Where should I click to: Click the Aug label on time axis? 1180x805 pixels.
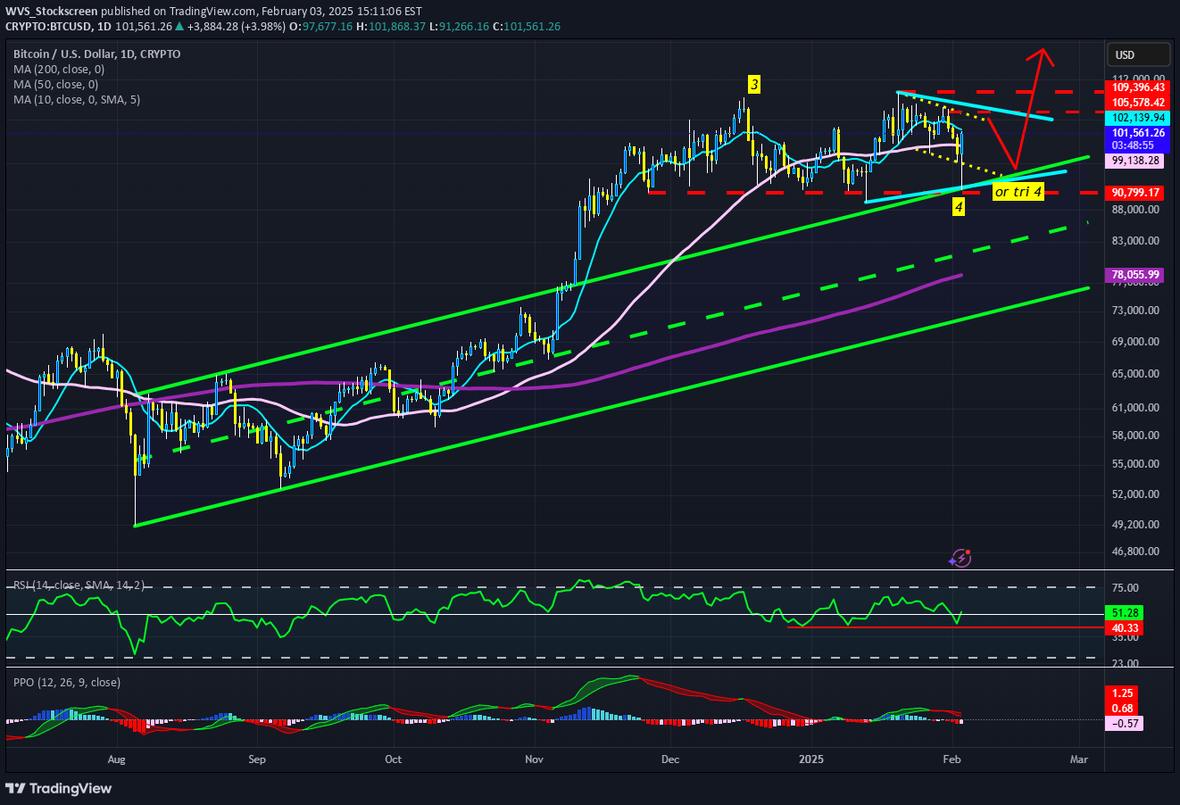[x=117, y=760]
